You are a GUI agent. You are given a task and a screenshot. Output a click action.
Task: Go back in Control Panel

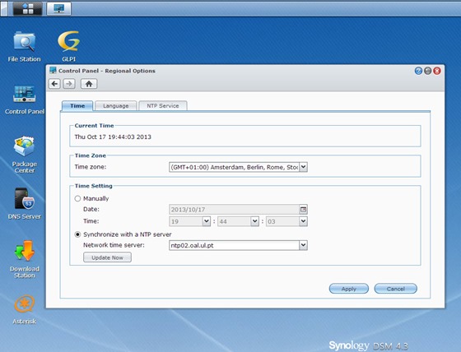click(x=54, y=84)
